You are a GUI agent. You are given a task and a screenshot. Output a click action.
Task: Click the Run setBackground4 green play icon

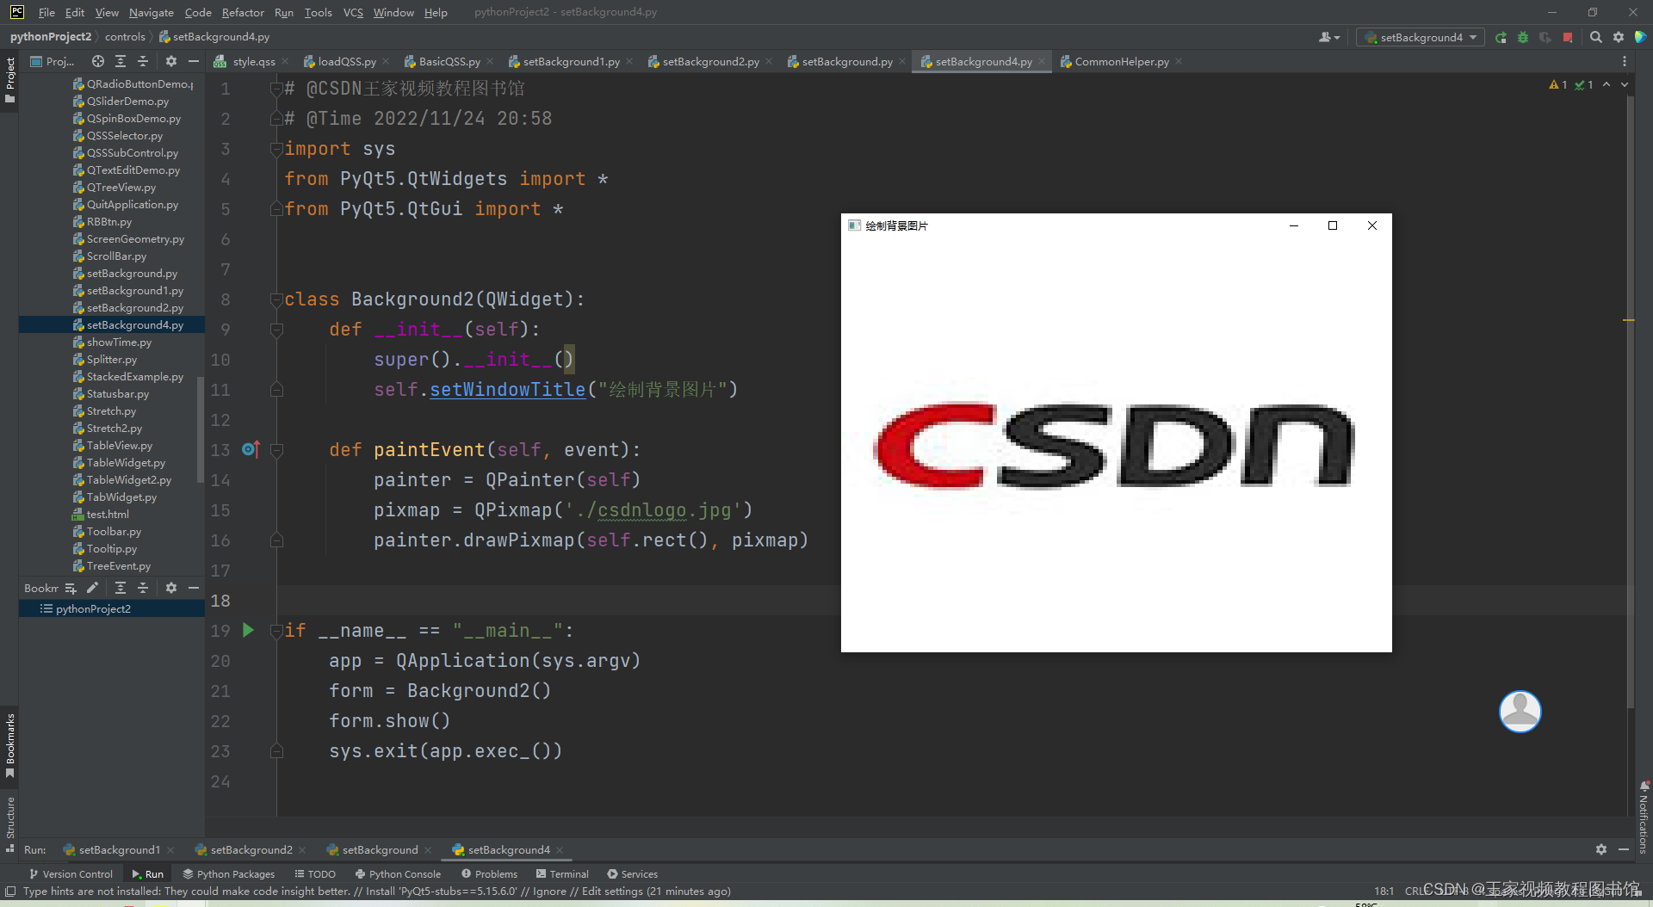pyautogui.click(x=1501, y=37)
